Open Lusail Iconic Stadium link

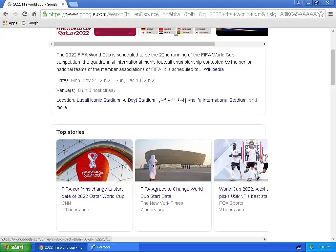(x=98, y=100)
